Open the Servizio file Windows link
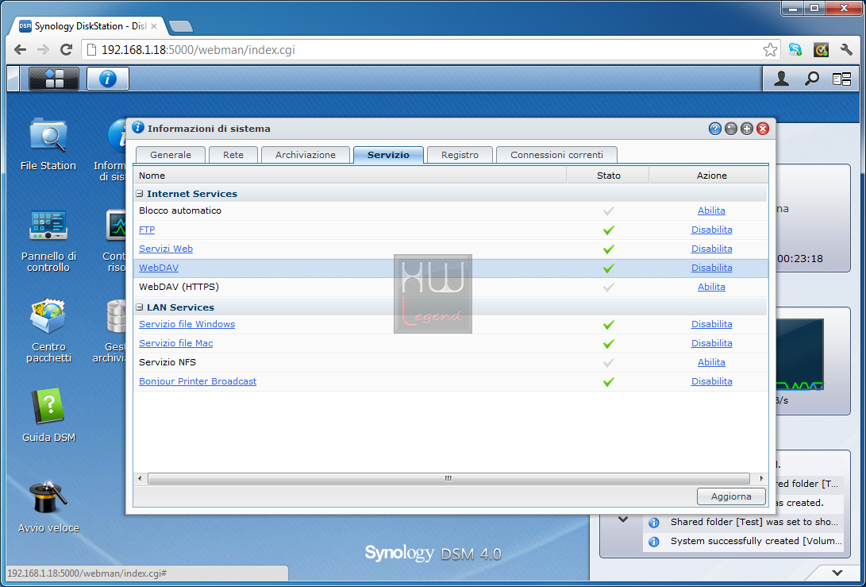The width and height of the screenshot is (866, 587). point(187,324)
